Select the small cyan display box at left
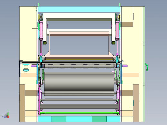 (x=26, y=68)
